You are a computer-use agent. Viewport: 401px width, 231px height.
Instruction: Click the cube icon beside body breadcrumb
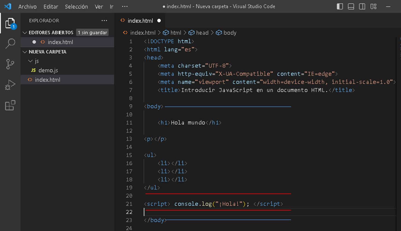219,33
